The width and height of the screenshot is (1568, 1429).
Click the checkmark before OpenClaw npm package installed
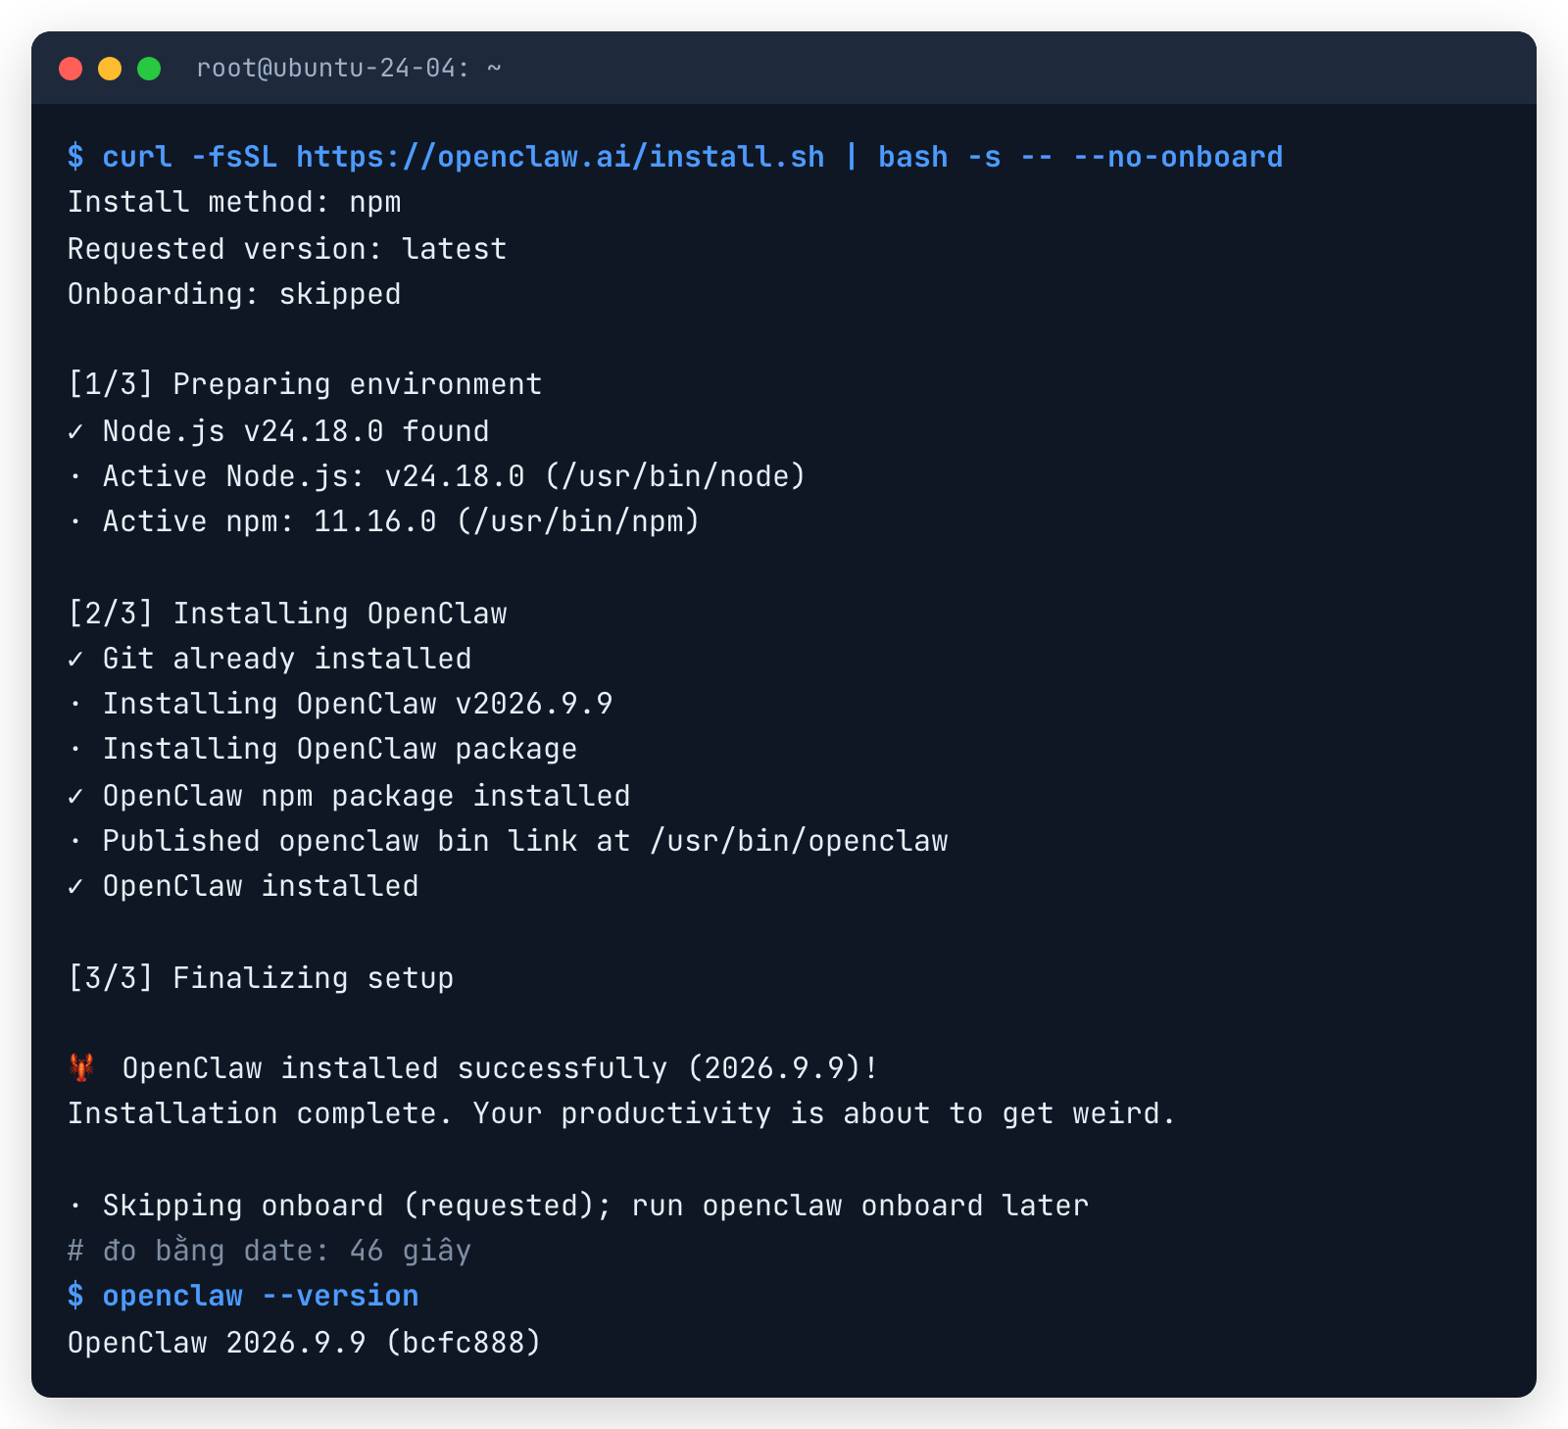point(75,796)
